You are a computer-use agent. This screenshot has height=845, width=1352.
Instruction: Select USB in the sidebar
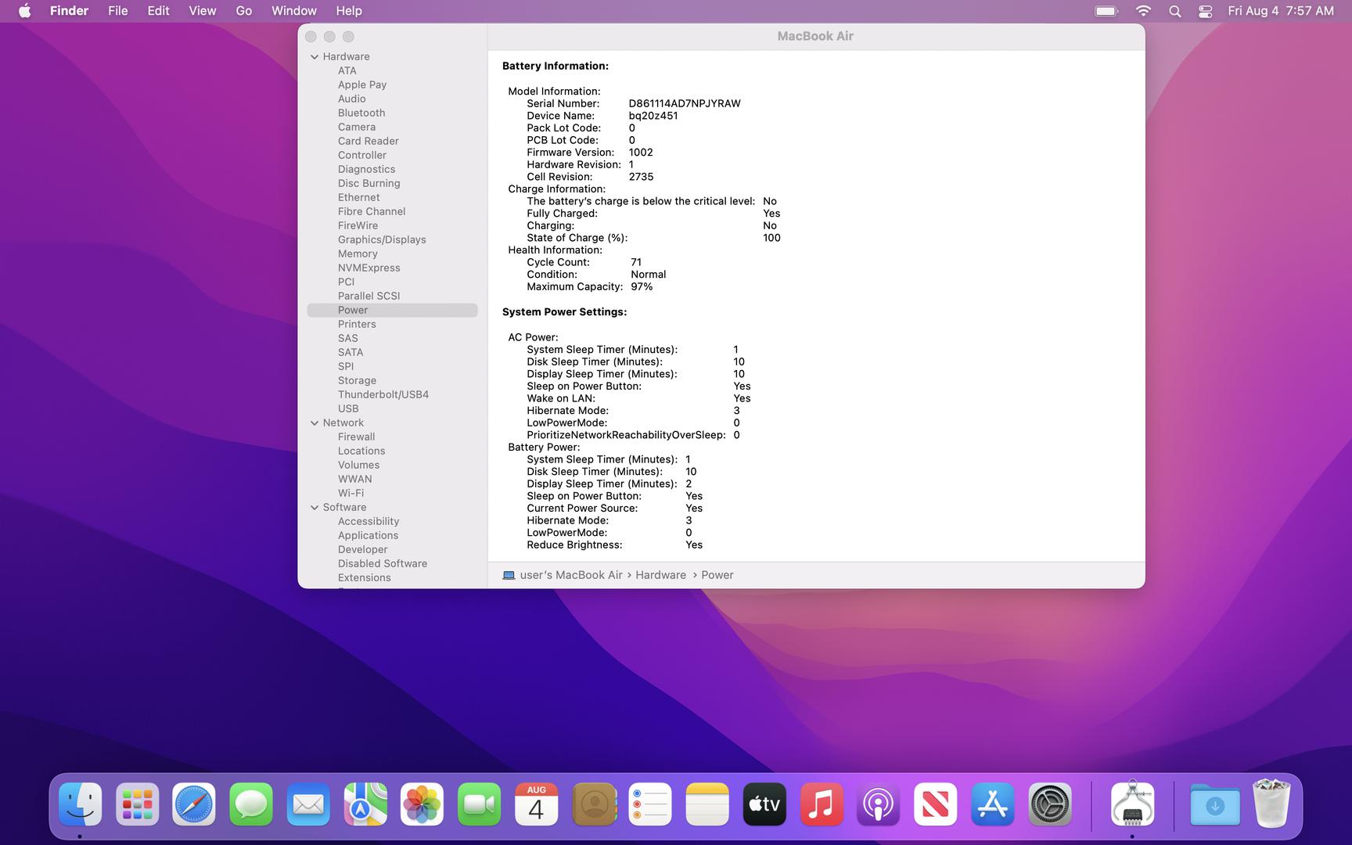(348, 408)
